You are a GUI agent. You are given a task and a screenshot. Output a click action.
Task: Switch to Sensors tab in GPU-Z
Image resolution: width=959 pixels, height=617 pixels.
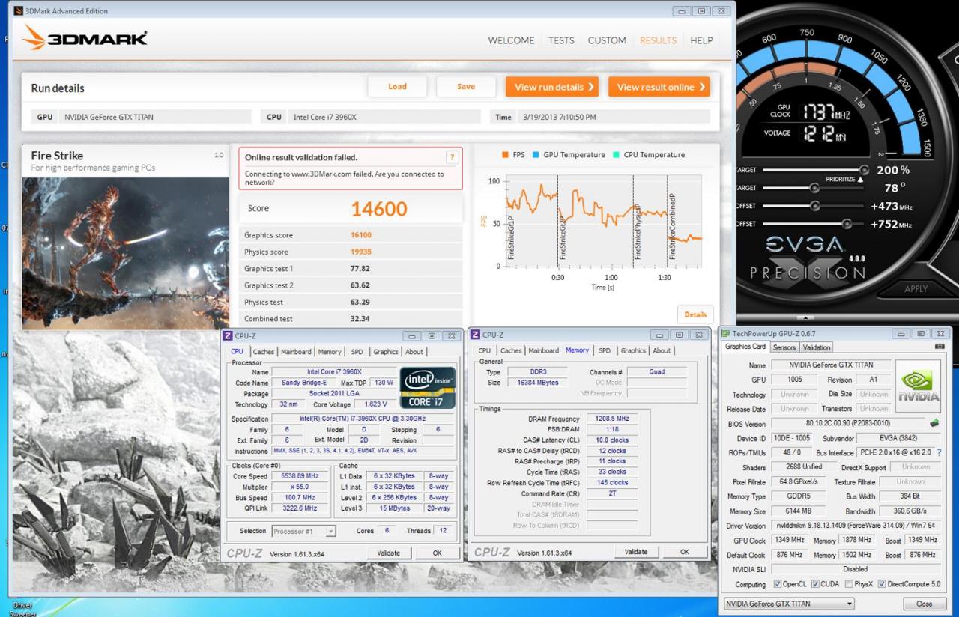point(784,347)
